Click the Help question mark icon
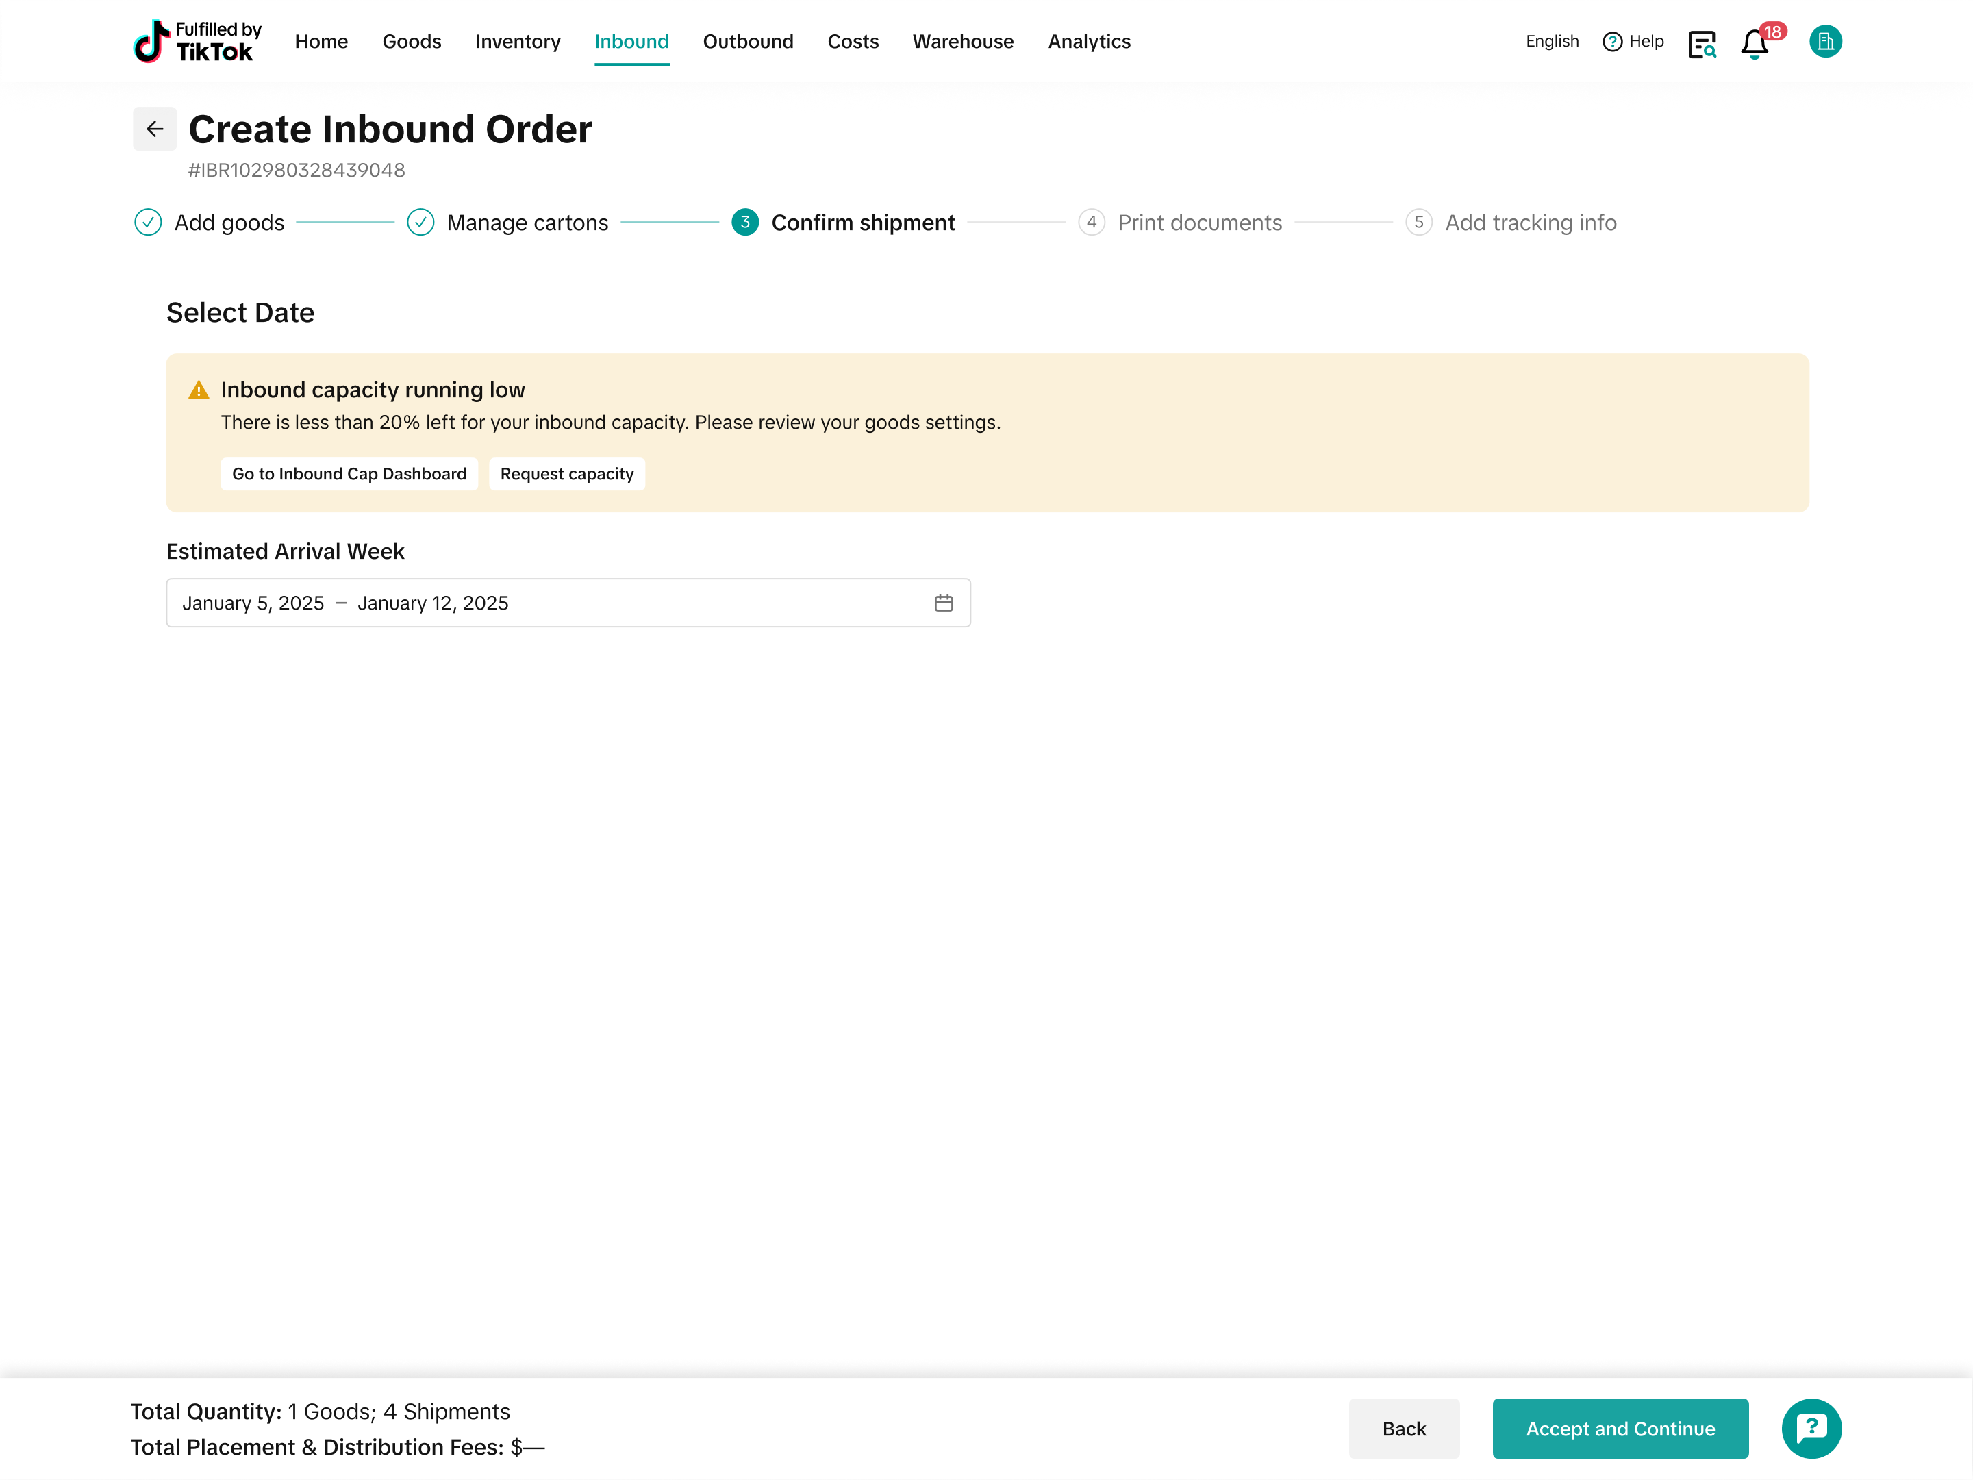 1612,42
